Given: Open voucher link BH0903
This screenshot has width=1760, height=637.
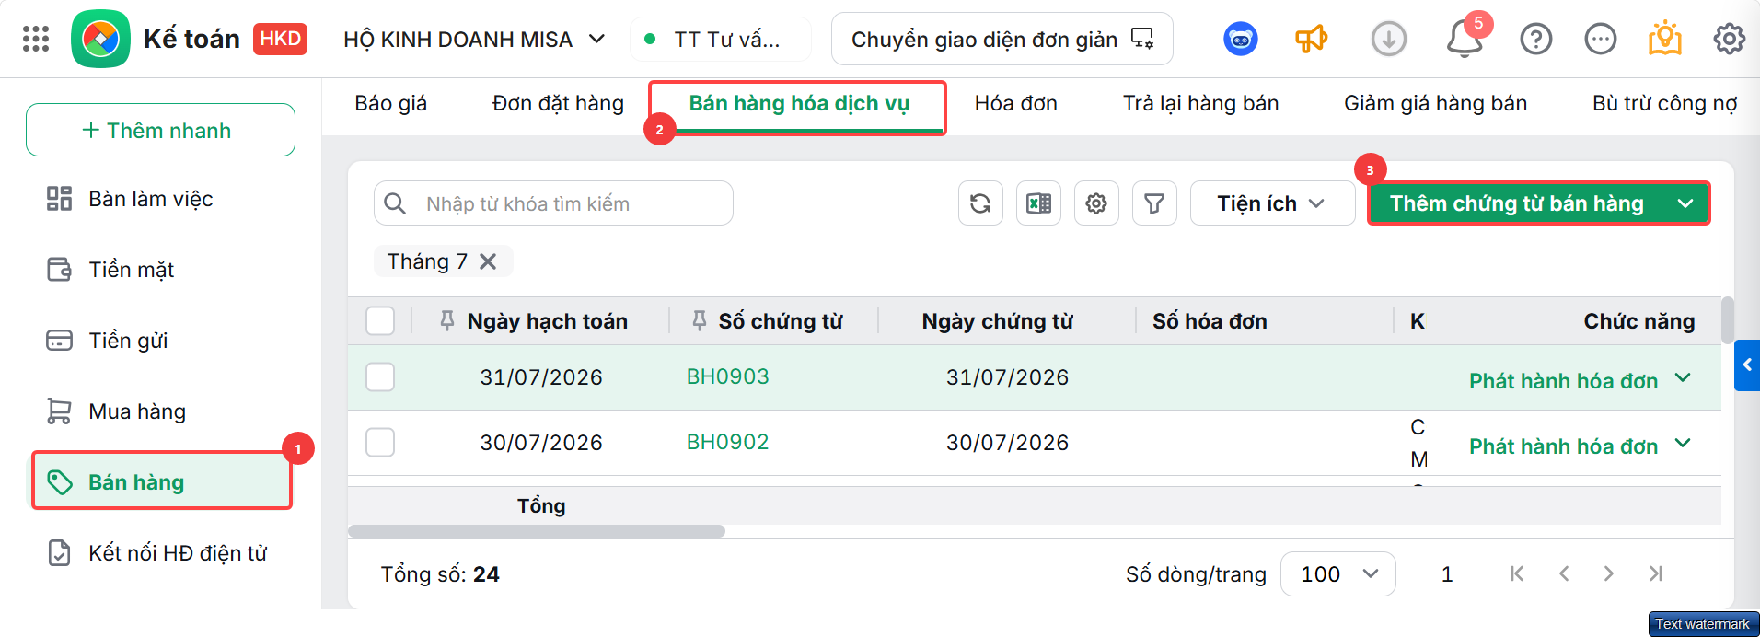Looking at the screenshot, I should 728,376.
